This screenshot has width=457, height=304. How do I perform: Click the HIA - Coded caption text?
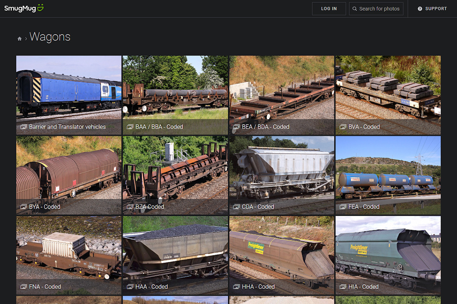(364, 287)
